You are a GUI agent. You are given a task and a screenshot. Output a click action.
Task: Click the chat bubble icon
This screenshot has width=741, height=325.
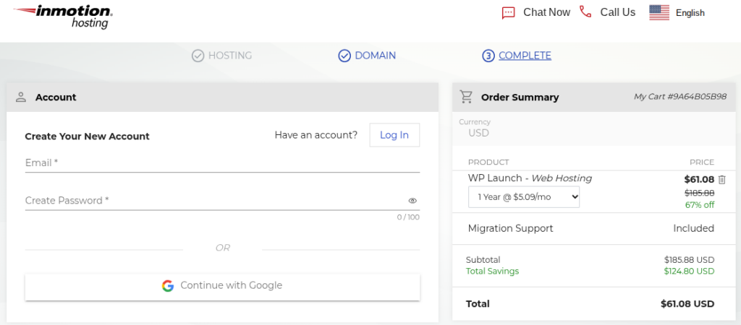508,13
